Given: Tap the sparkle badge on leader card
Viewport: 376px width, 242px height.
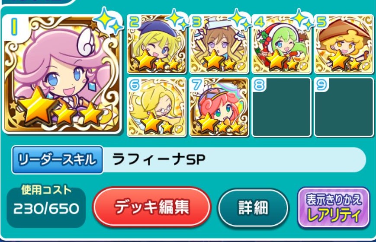Looking at the screenshot, I should [x=109, y=20].
